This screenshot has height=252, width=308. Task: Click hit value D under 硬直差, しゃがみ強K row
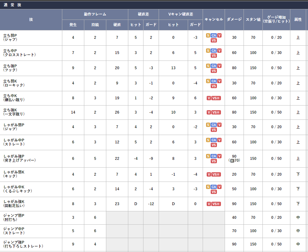coord(136,204)
